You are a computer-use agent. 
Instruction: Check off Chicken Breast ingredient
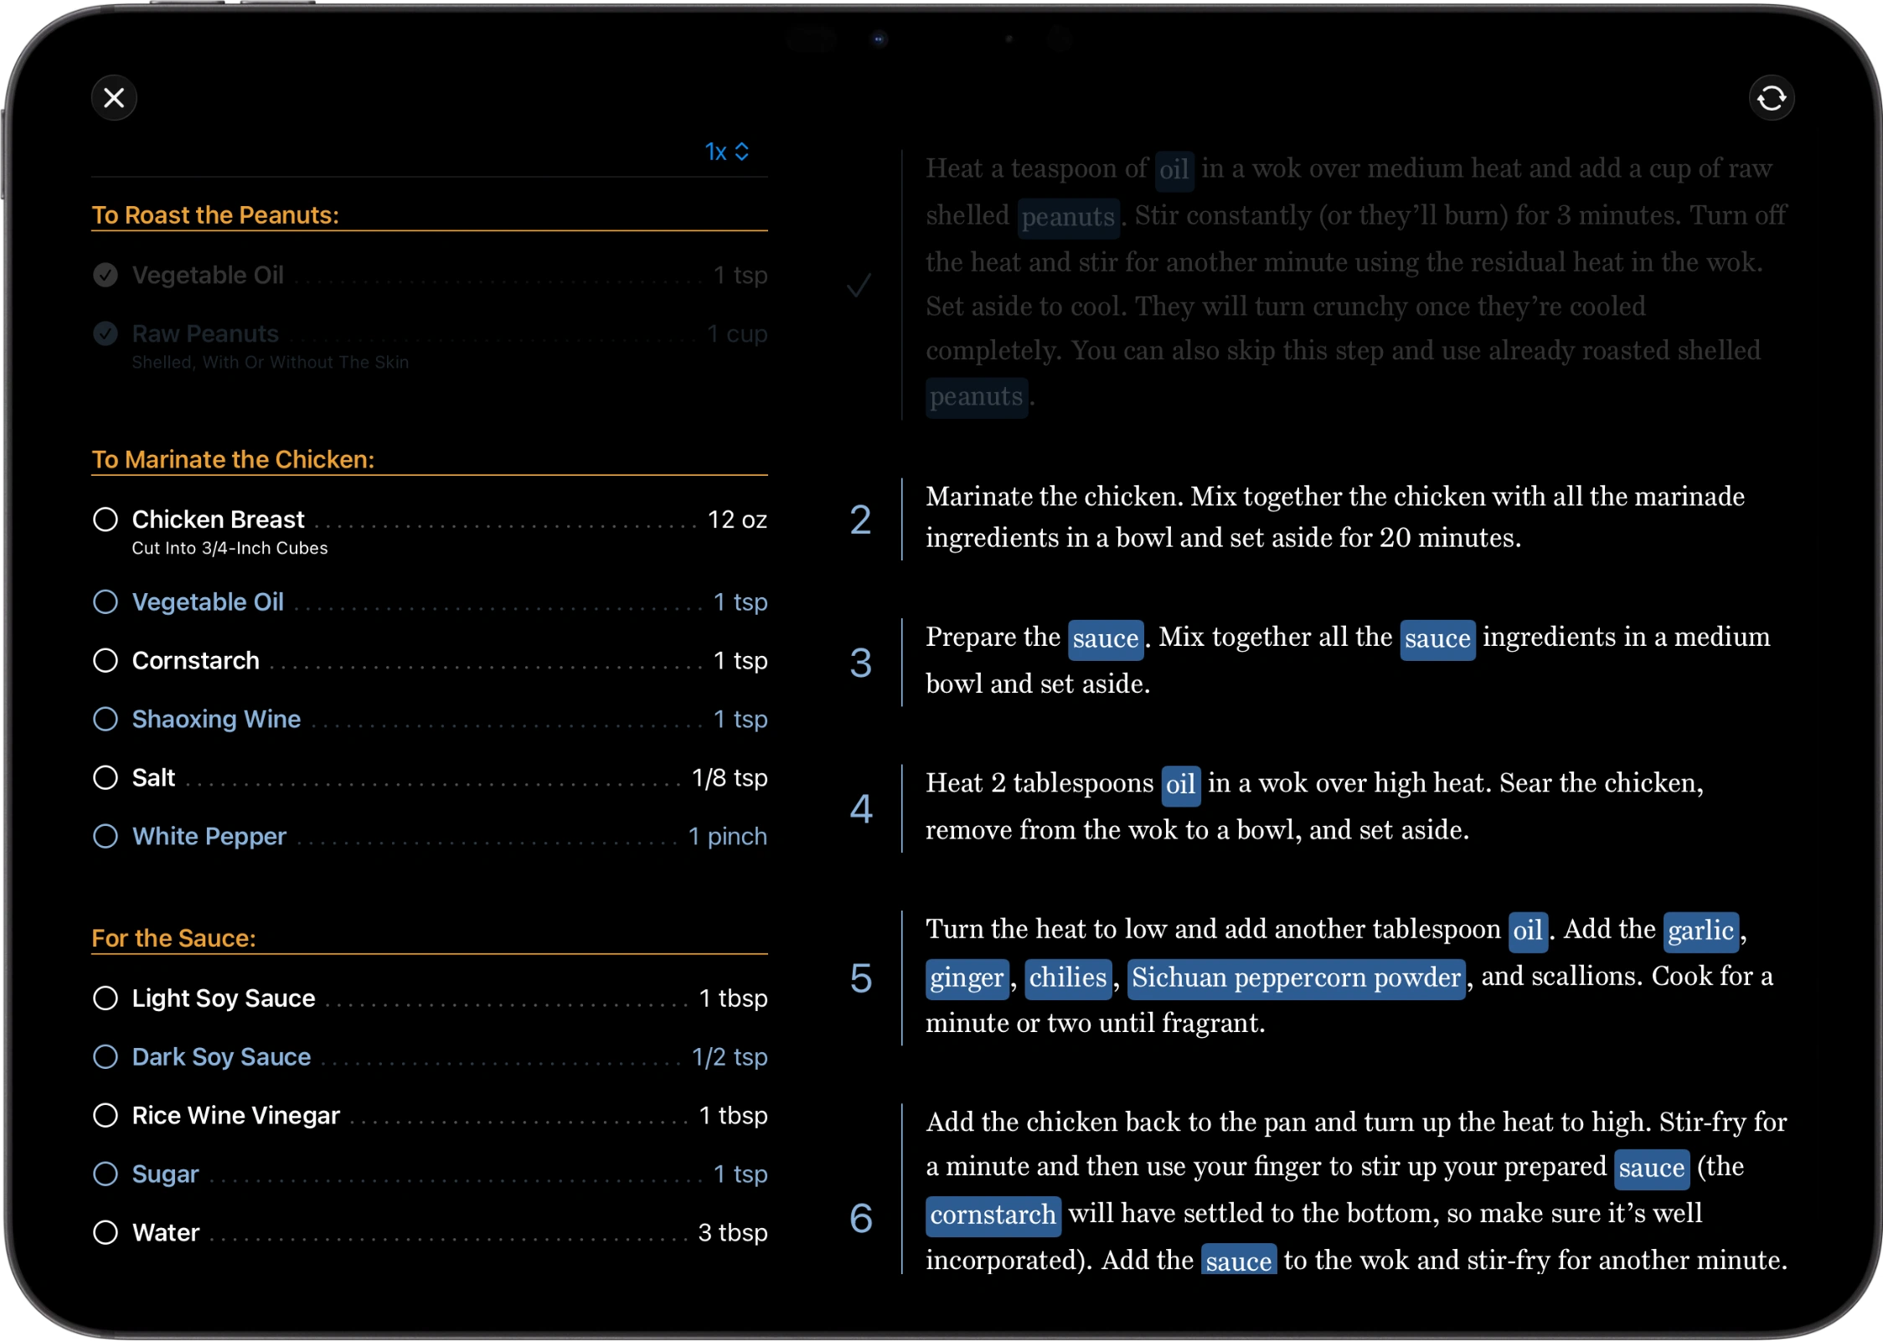point(106,519)
